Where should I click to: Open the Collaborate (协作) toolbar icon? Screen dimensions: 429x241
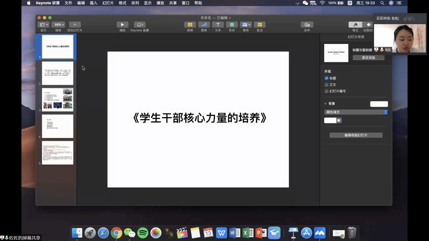(x=307, y=25)
